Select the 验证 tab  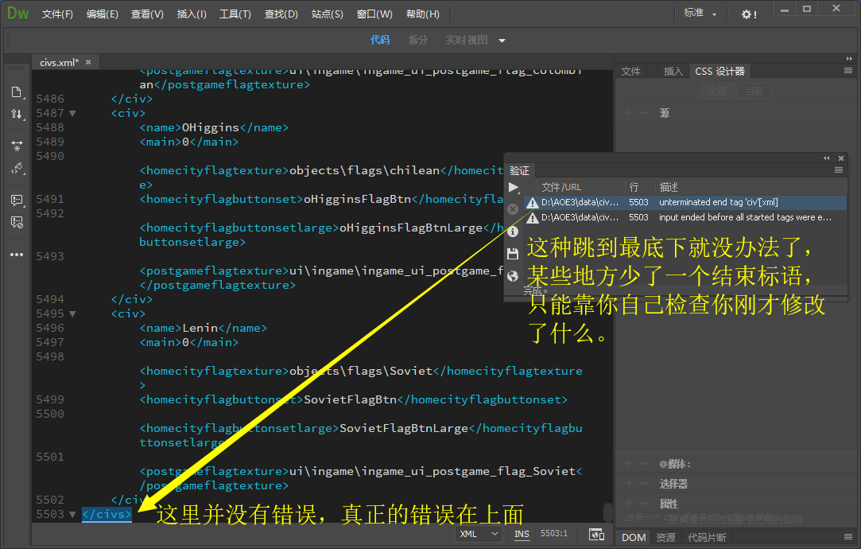point(519,171)
